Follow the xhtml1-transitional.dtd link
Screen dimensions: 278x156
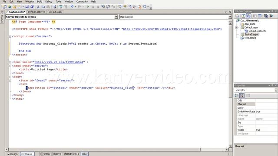(x=171, y=29)
